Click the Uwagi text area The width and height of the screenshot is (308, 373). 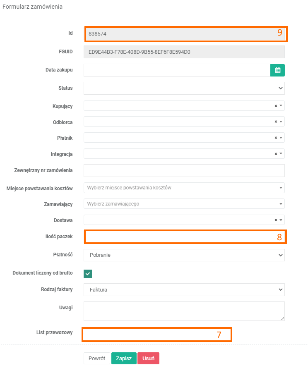pos(184,311)
